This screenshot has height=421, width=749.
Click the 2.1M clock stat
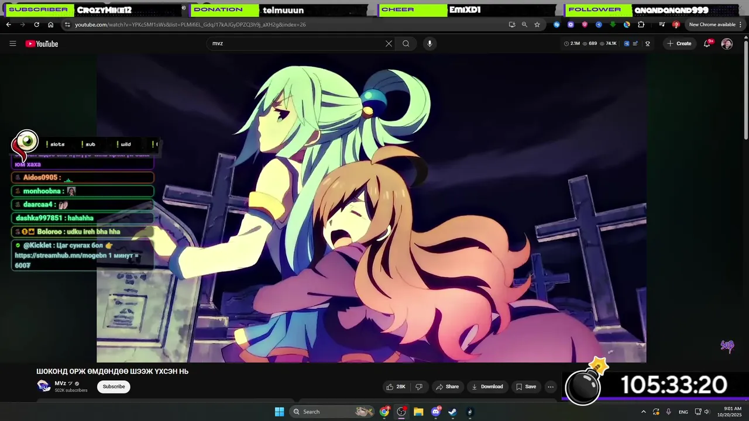coord(572,43)
